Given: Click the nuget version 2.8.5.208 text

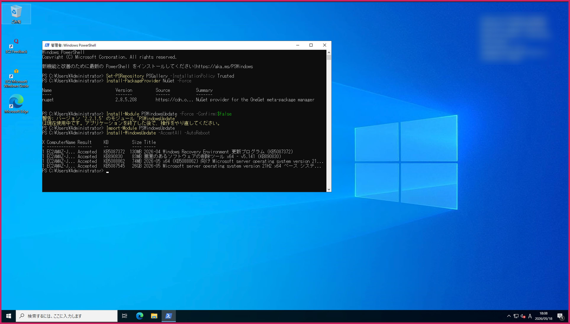Looking at the screenshot, I should point(126,100).
